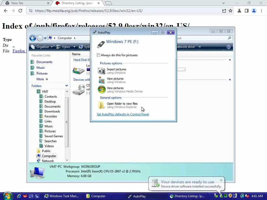Collapse Devices with Removable Storage group

point(230,80)
